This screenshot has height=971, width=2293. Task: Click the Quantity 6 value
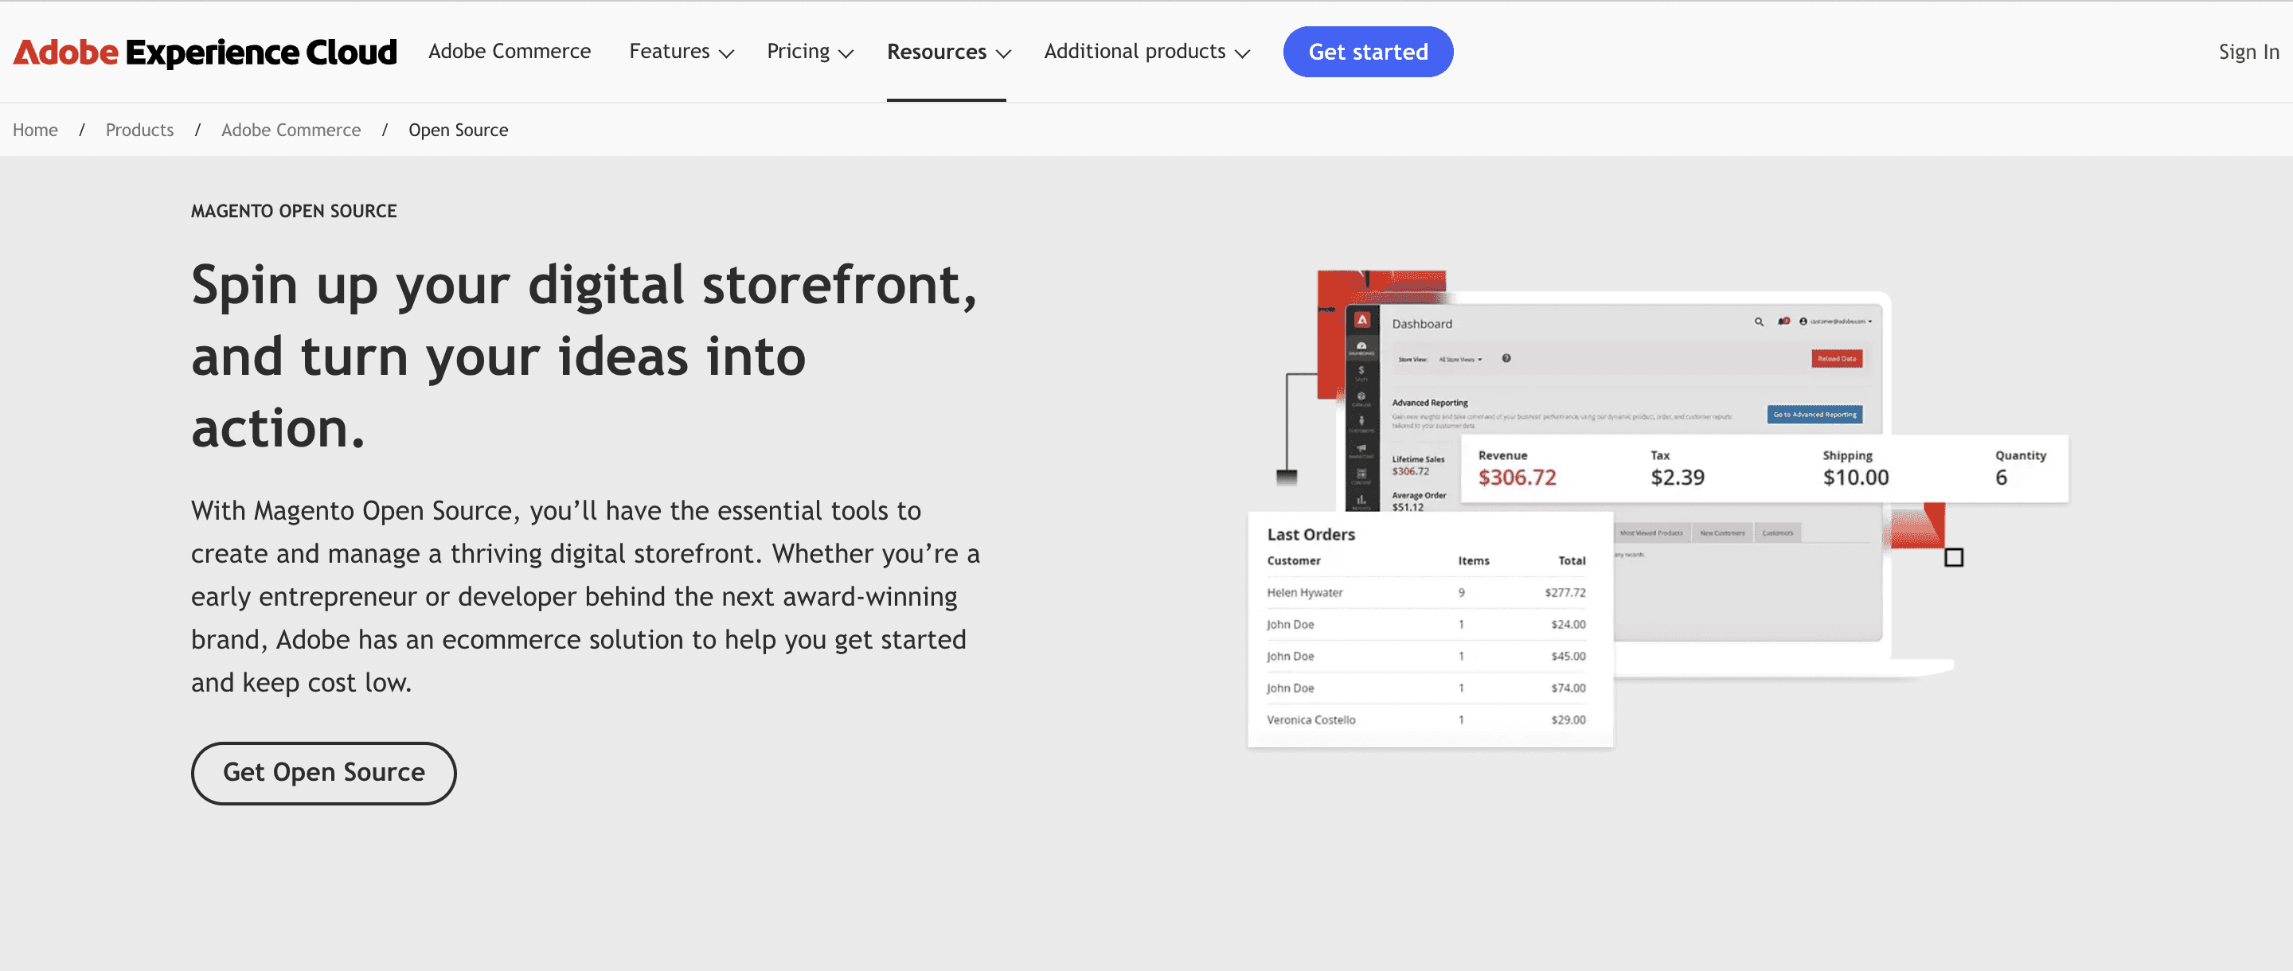pyautogui.click(x=2001, y=477)
